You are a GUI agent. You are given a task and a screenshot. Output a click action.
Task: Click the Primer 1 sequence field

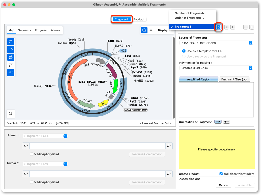coord(97,146)
